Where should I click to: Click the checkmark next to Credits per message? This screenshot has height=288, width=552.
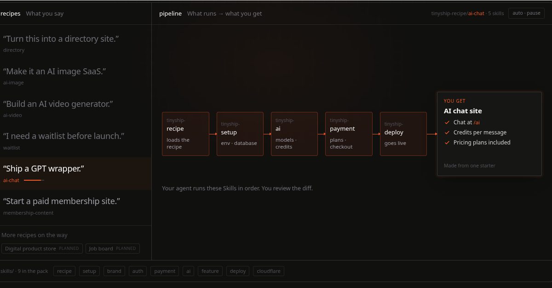click(447, 133)
